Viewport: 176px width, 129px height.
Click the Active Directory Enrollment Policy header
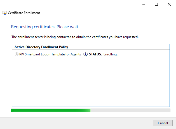pyautogui.click(x=41, y=47)
